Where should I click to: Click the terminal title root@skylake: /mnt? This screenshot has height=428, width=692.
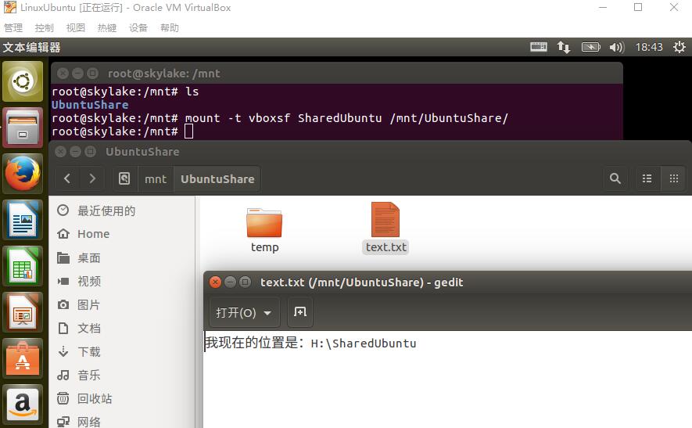[x=163, y=74]
